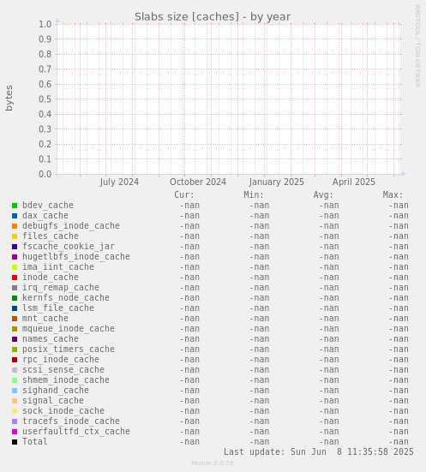This screenshot has width=426, height=472.
Task: Select the kernfs_node_cache legend label
Action: tap(66, 297)
